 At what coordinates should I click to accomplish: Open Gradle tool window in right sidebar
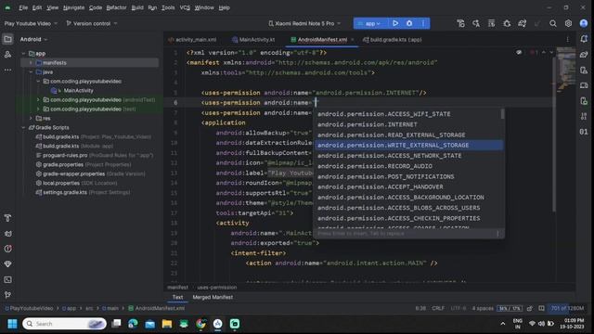click(x=584, y=55)
